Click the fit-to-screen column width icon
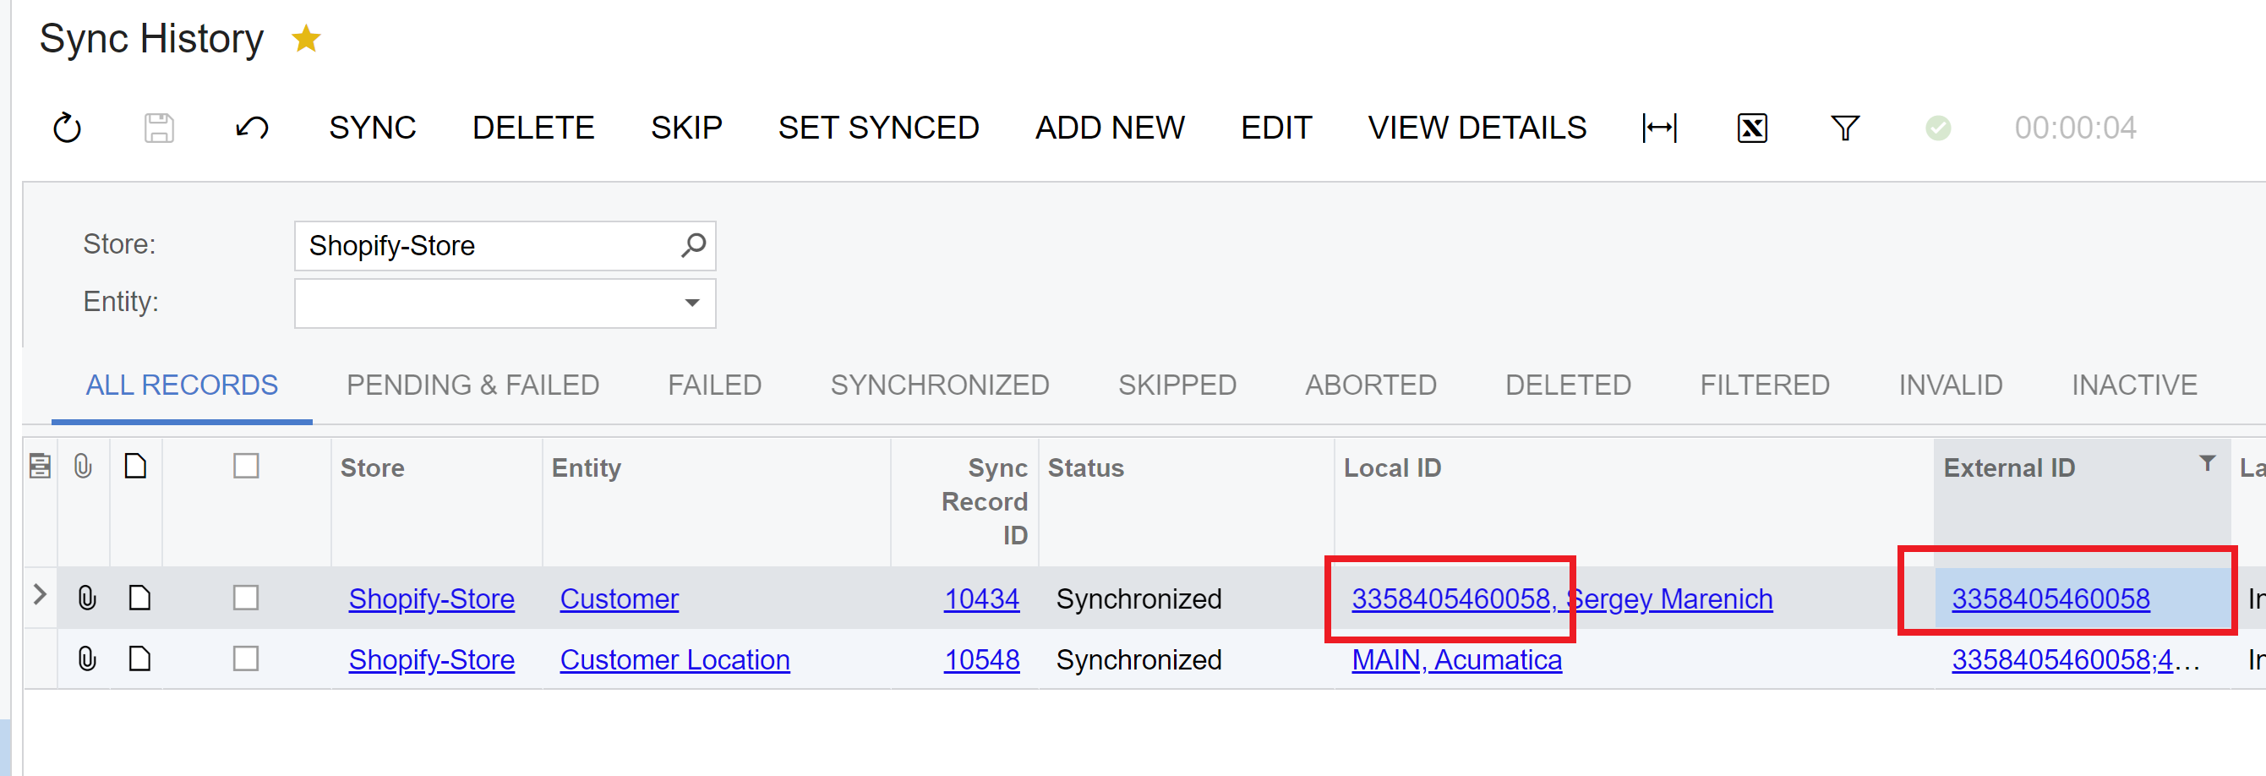The image size is (2266, 776). 1659,128
